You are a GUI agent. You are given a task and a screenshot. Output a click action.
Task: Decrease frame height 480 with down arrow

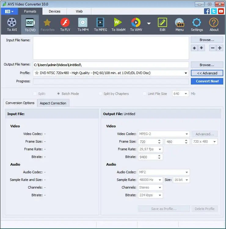(186, 143)
